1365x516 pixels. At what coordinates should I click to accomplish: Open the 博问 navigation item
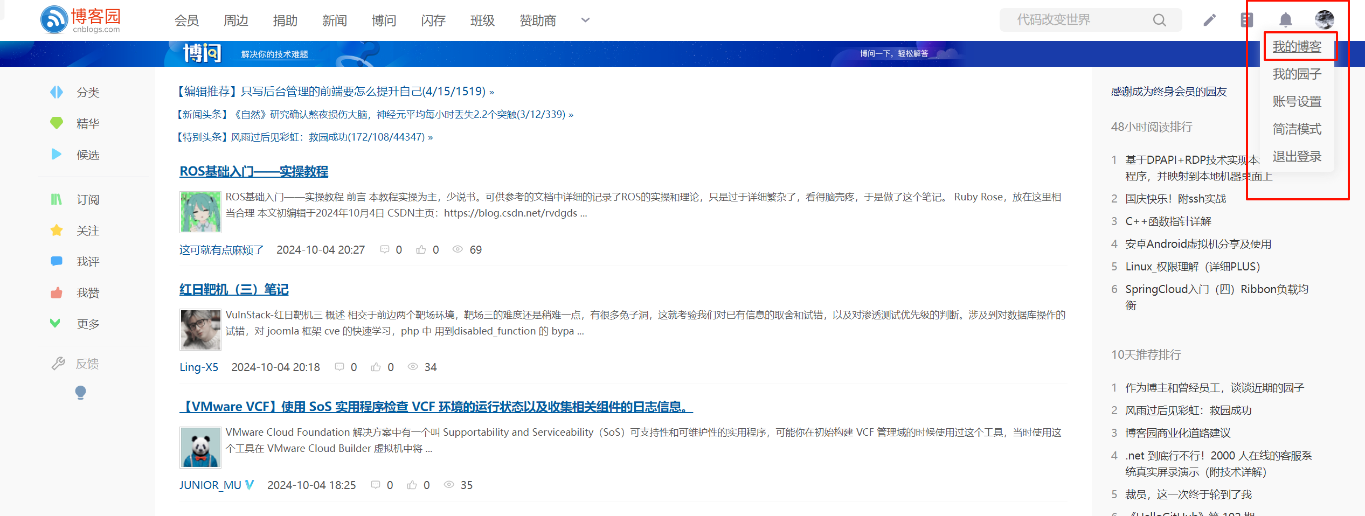tap(384, 20)
